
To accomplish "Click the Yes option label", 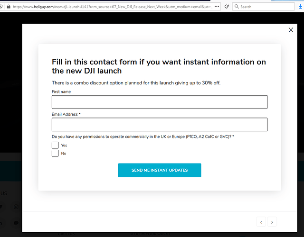I will (64, 146).
